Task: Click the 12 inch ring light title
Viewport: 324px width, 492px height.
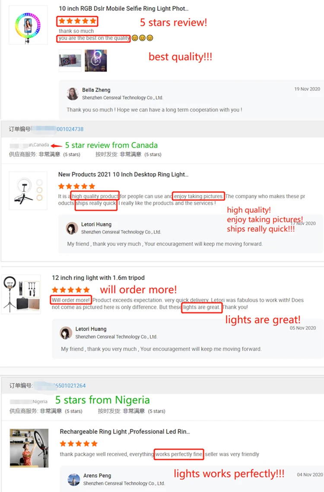Action: [98, 278]
